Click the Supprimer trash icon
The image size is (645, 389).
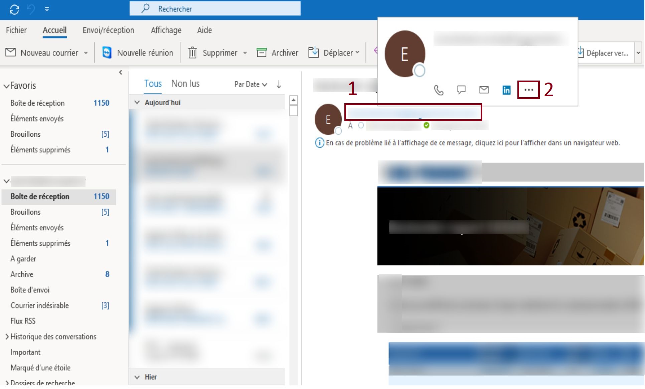(x=192, y=53)
